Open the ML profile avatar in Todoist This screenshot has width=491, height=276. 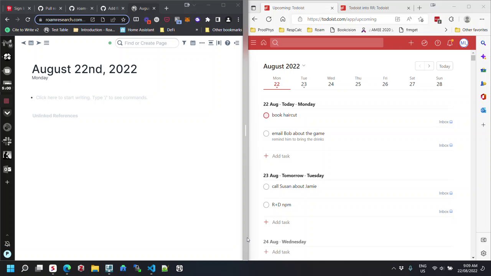tap(464, 43)
